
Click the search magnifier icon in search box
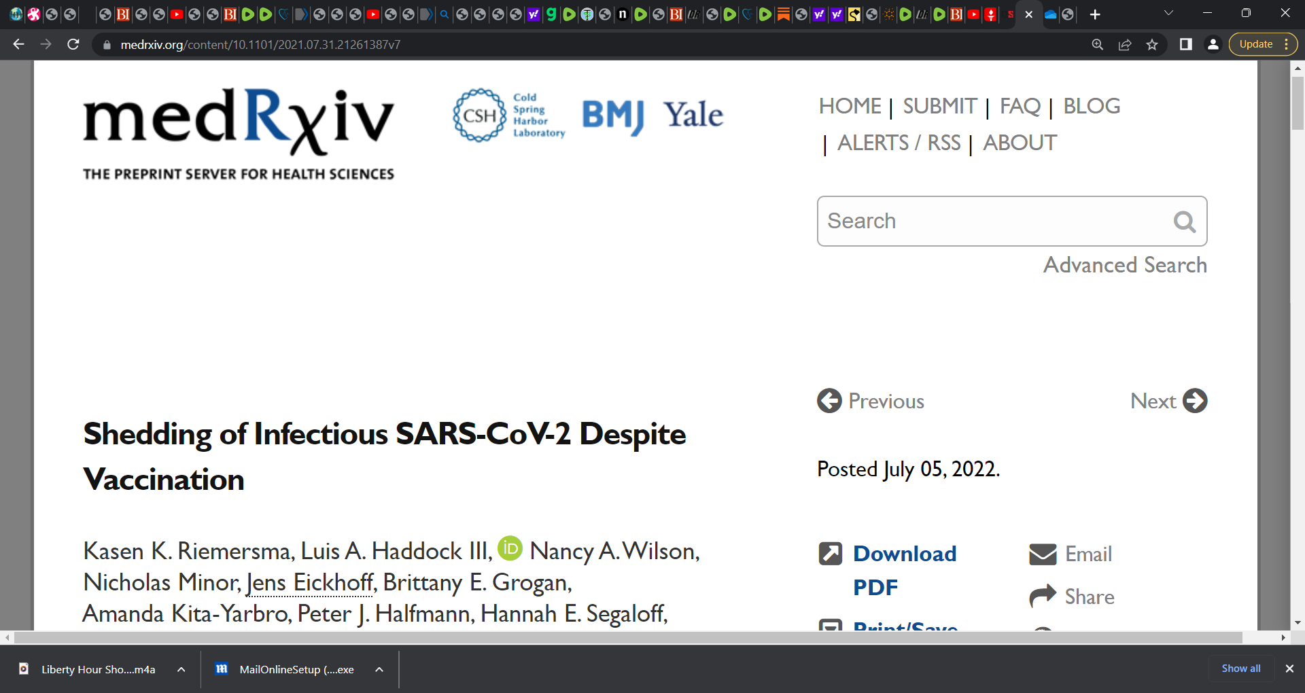[x=1184, y=221]
